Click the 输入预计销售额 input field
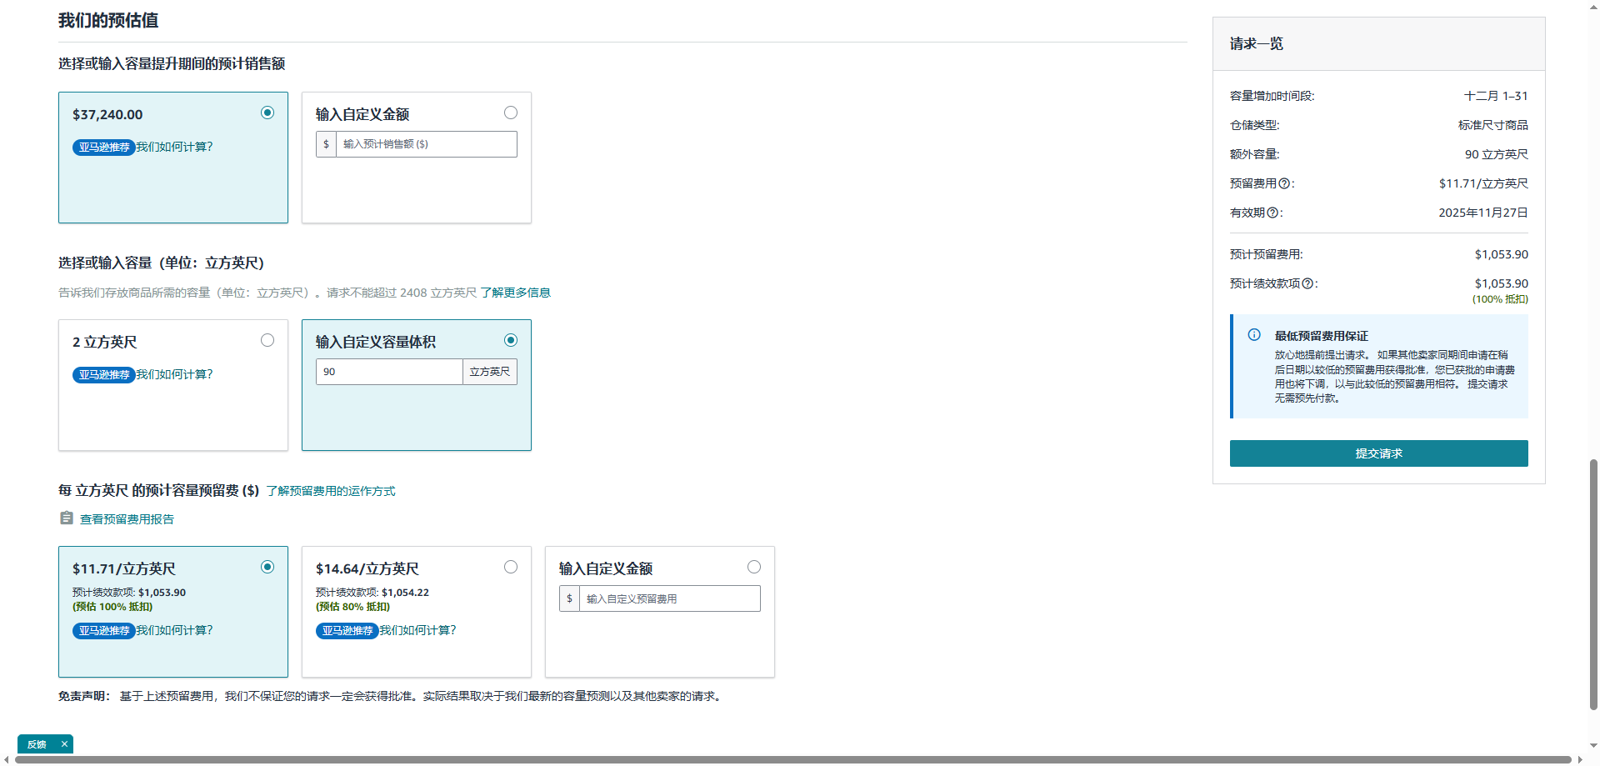This screenshot has width=1600, height=766. tap(426, 144)
